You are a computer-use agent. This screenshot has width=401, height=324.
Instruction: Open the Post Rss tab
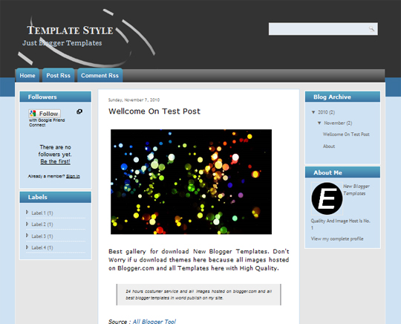[x=59, y=76]
